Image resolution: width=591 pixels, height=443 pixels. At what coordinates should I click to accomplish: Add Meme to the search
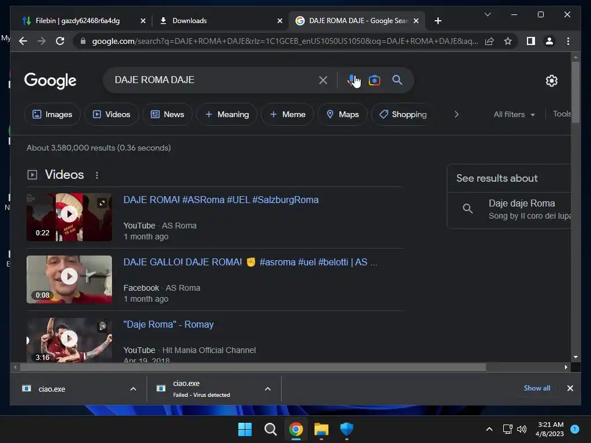tap(287, 114)
